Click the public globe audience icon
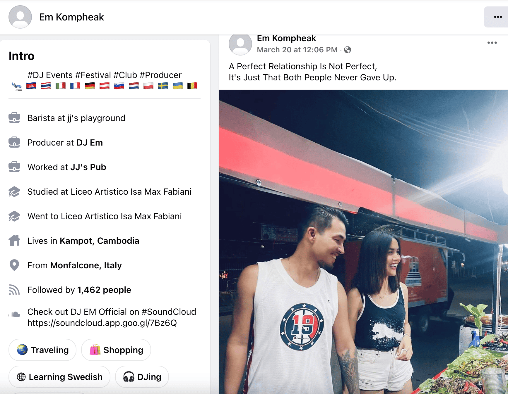This screenshot has width=508, height=394. 348,50
